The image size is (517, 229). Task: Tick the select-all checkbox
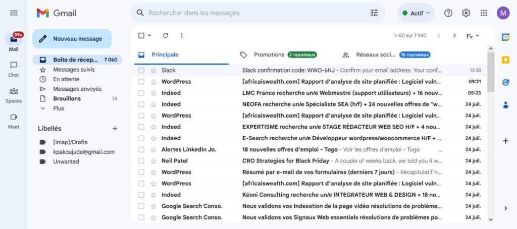coord(141,36)
